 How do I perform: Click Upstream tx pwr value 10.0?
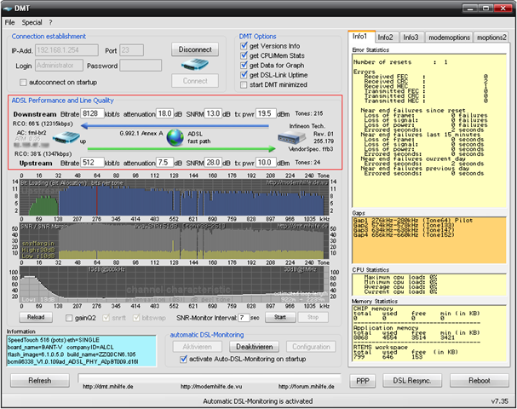pos(266,163)
